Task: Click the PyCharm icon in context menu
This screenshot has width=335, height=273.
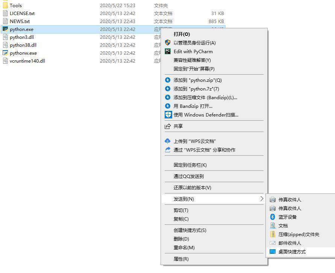Action: 168,51
